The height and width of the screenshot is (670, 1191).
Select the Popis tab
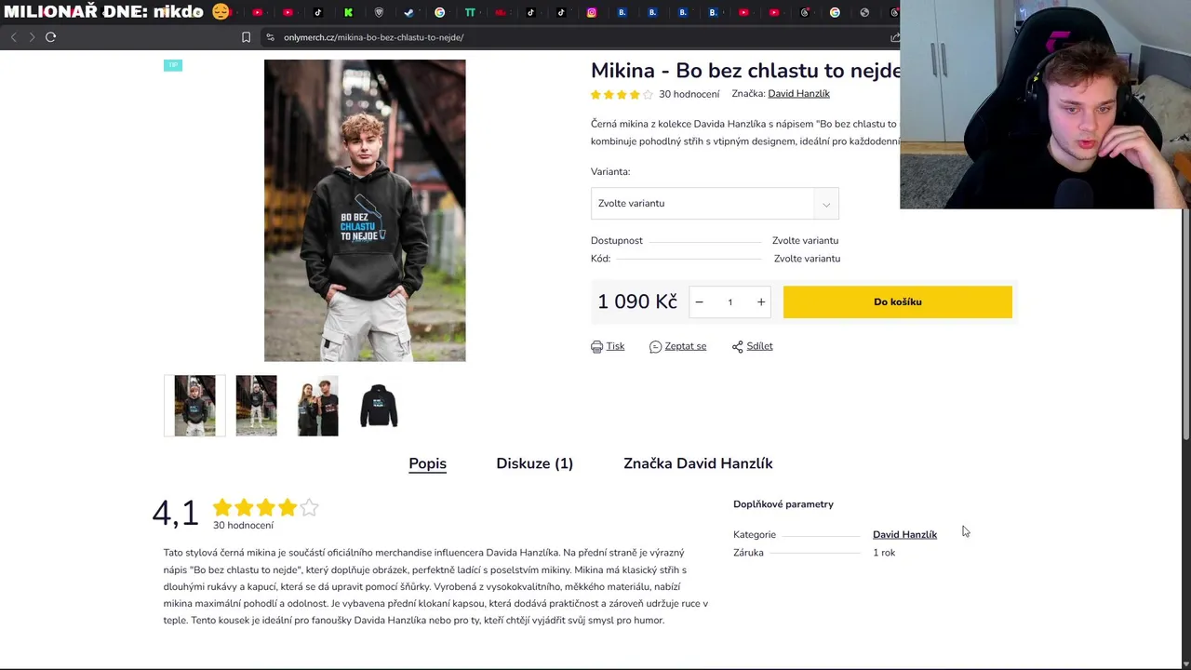427,463
